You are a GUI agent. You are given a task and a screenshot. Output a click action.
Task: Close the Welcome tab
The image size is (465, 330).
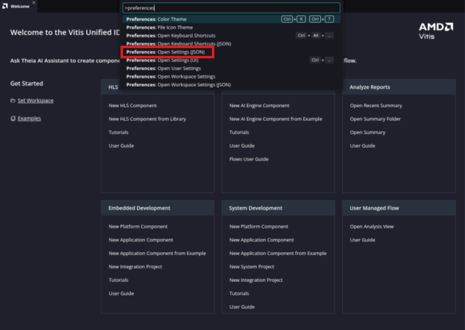[x=34, y=3]
